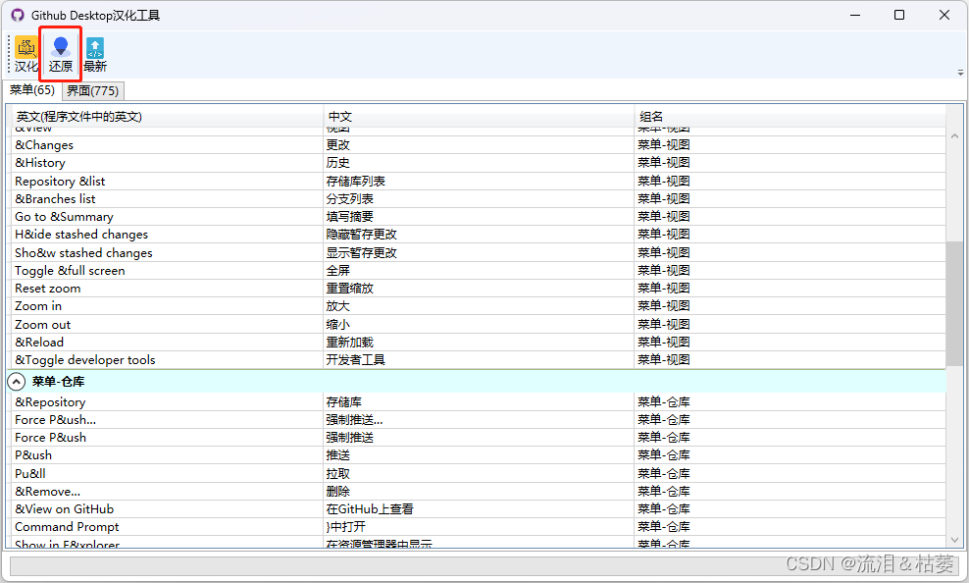
Task: Click the 开发者工具 translation cell
Action: point(479,360)
